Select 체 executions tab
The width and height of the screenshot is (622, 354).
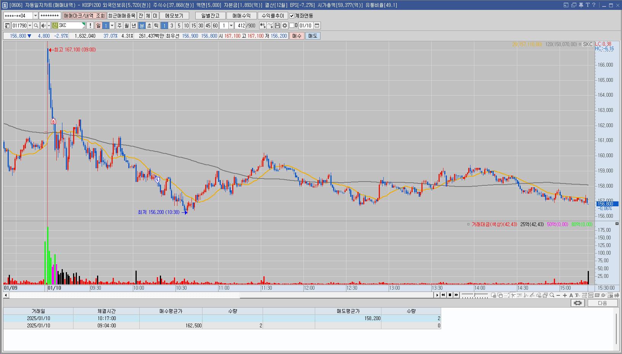148,16
